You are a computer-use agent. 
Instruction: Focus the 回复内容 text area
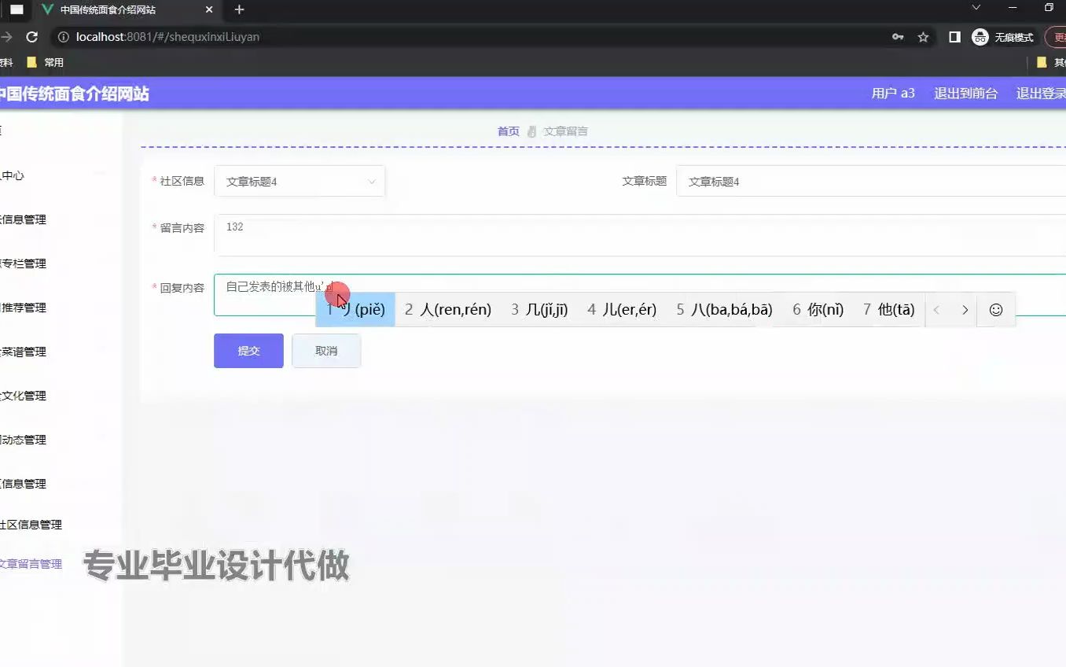[640, 295]
